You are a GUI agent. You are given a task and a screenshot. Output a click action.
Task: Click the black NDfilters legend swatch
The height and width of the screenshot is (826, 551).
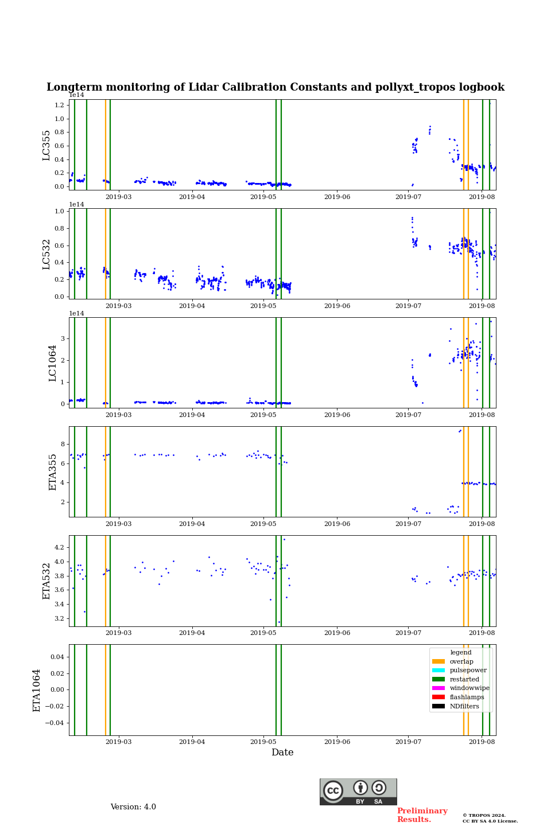pos(439,706)
